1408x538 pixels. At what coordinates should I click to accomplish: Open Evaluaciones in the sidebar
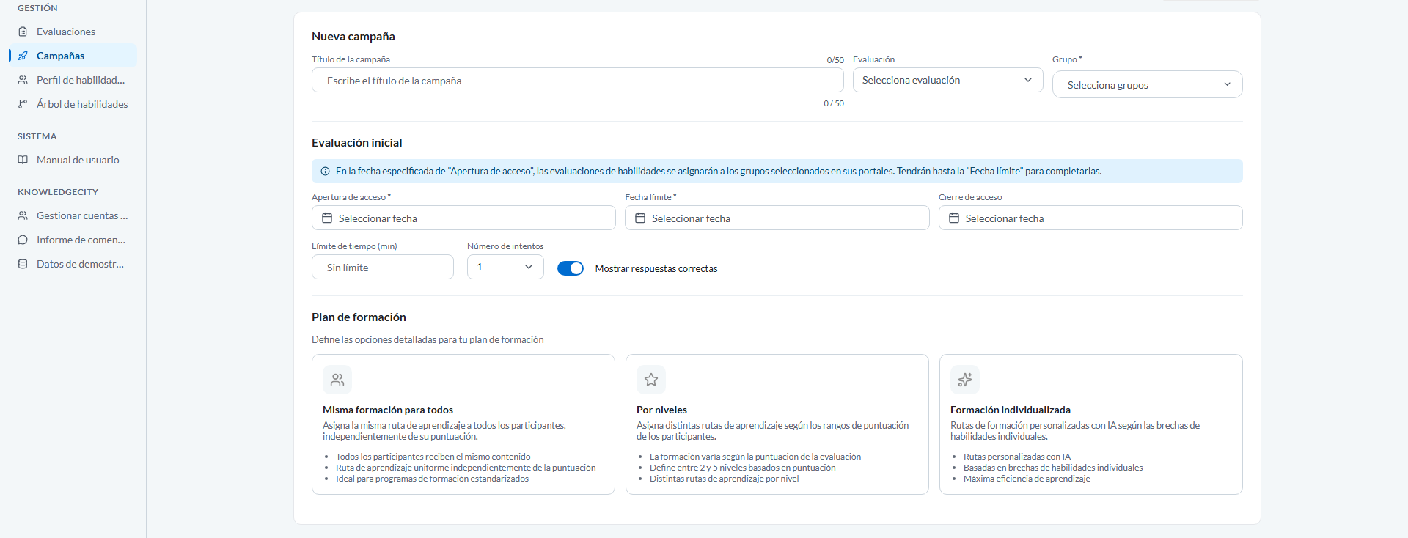click(73, 32)
